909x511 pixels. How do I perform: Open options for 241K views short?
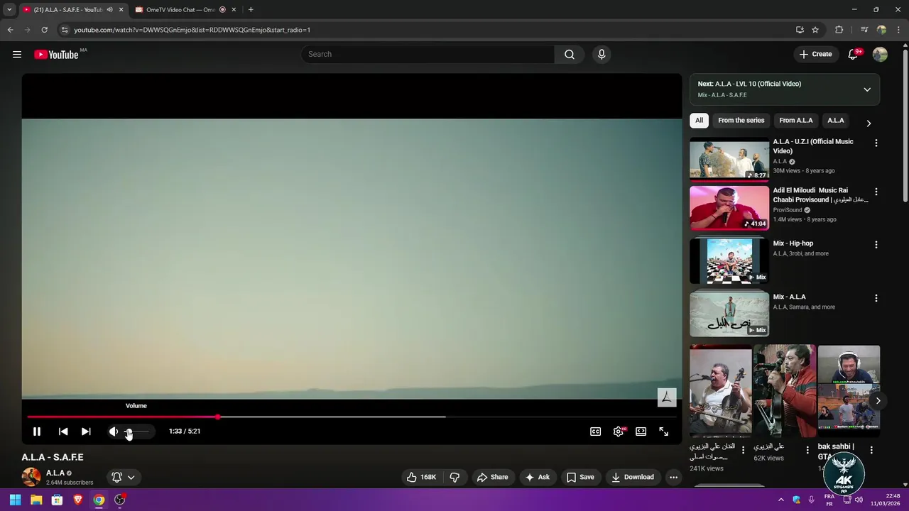point(744,450)
